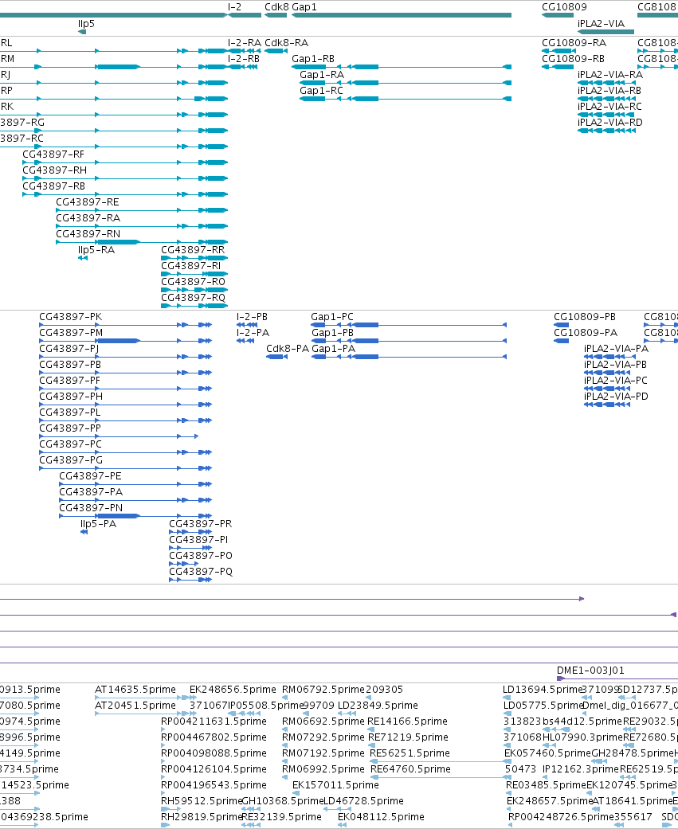Select the LD46728.5prime EST label

pos(363,801)
